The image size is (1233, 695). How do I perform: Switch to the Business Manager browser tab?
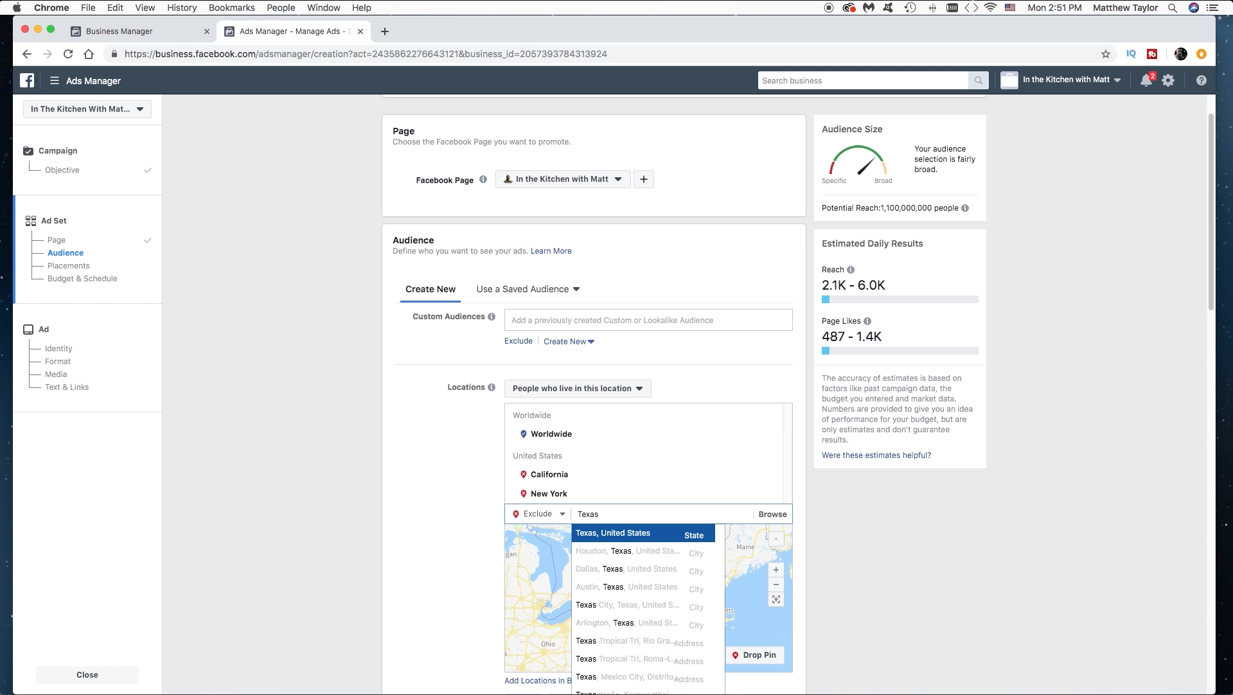point(119,31)
